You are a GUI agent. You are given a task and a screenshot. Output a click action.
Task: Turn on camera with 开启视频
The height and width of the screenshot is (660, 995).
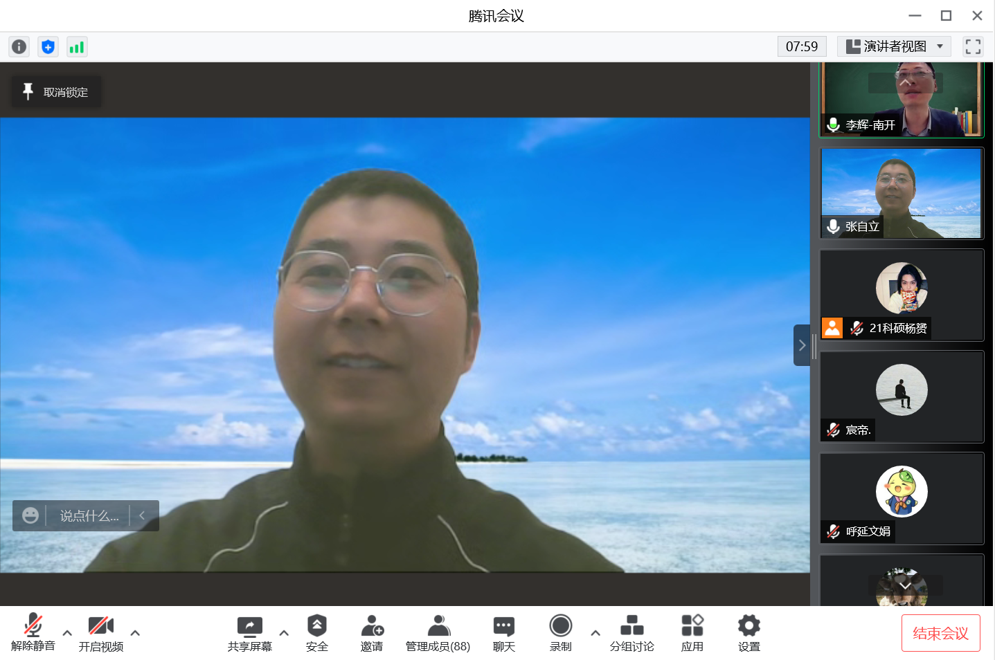[101, 632]
